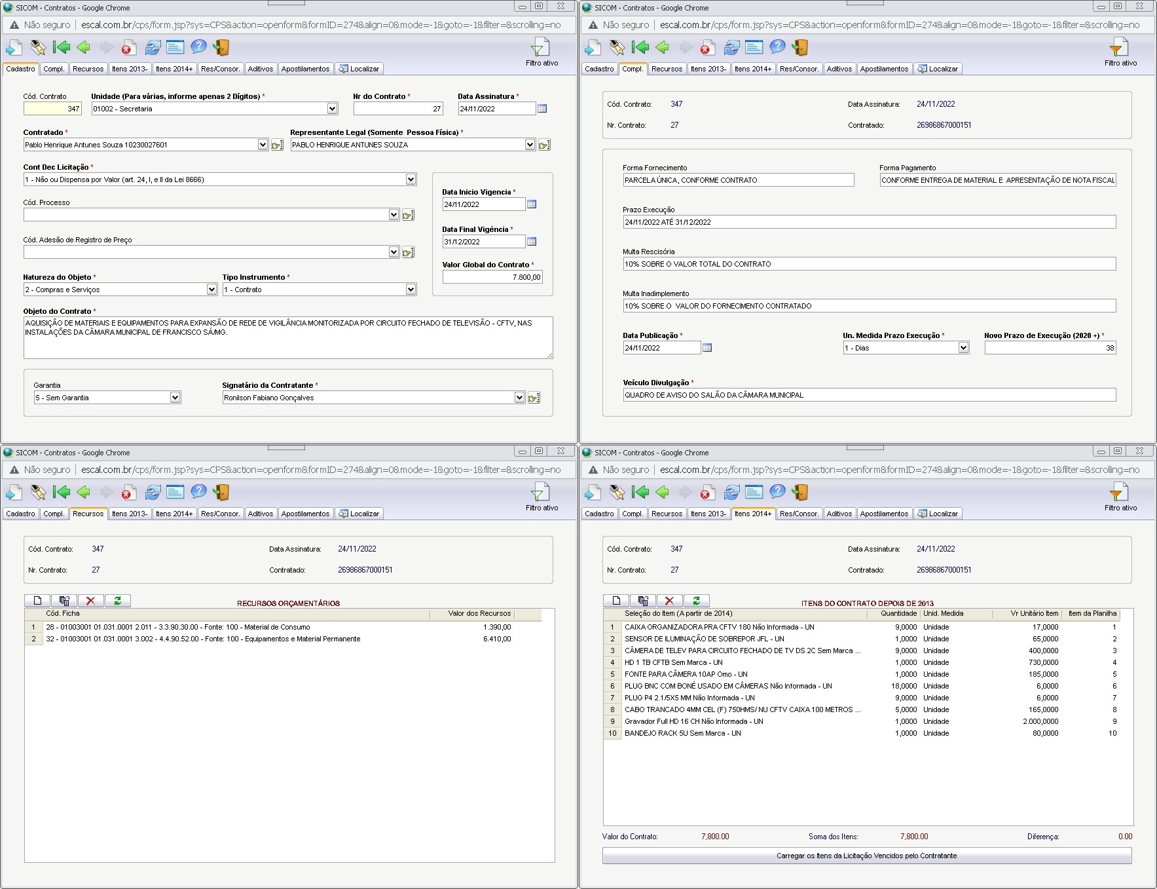Click the copy row icon above the Itens do Contrato grid
Image resolution: width=1157 pixels, height=889 pixels.
tap(643, 601)
